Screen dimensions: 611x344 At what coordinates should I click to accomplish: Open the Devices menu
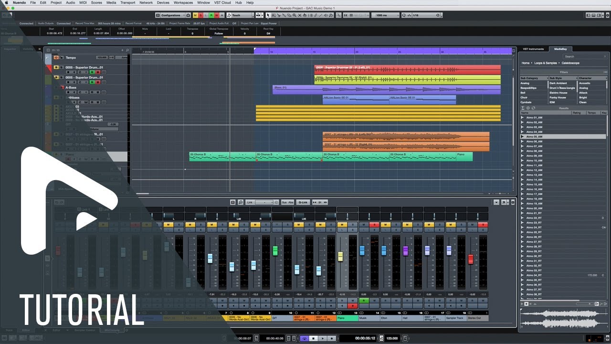coord(163,2)
